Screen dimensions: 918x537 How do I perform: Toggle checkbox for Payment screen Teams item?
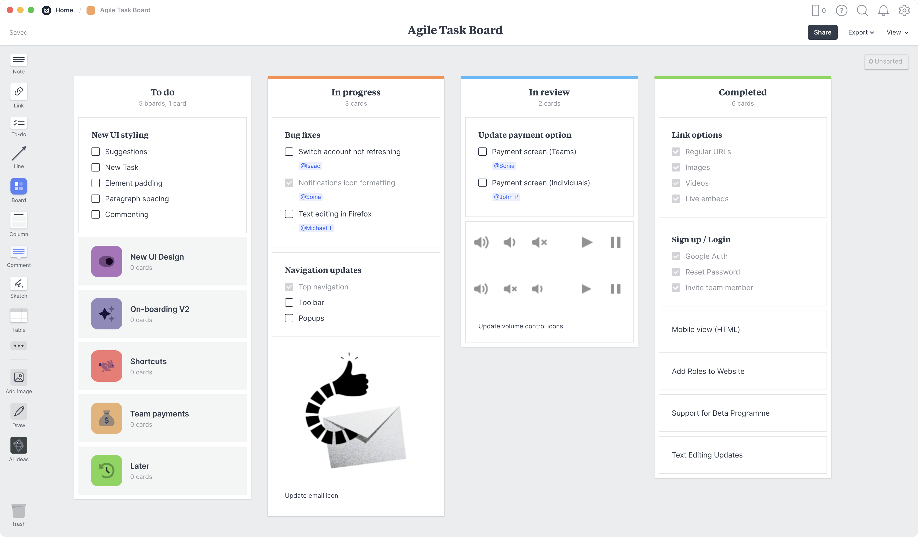click(x=482, y=152)
